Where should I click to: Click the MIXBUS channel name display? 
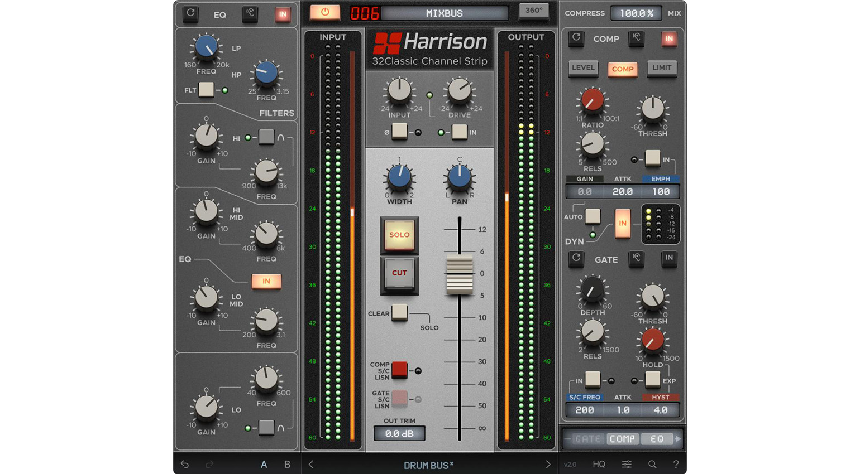click(x=445, y=13)
